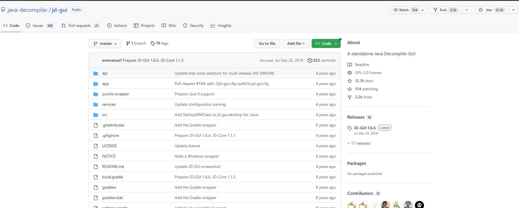Click the branch icon beside 1 branch
519x208 pixels.
pos(128,43)
